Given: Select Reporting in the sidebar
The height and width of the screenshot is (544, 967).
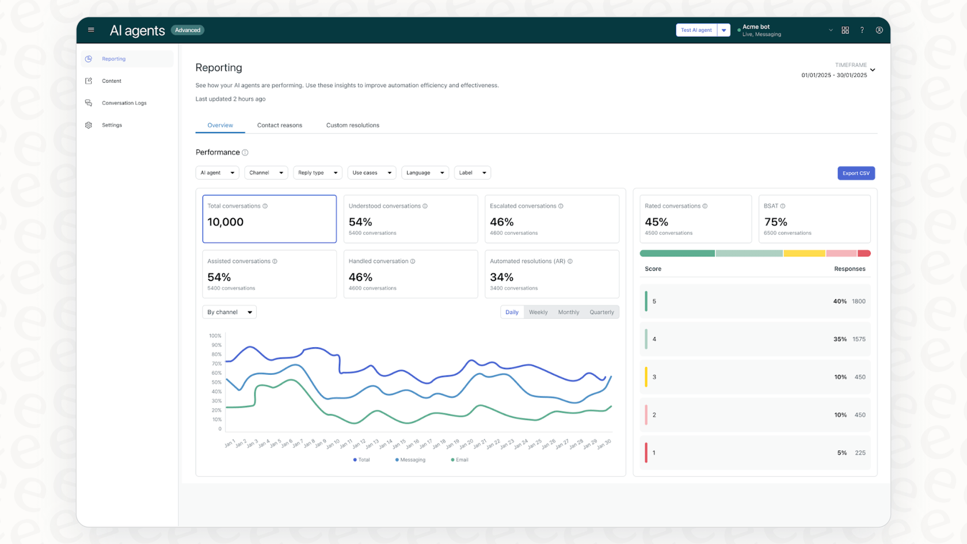Looking at the screenshot, I should click(113, 59).
